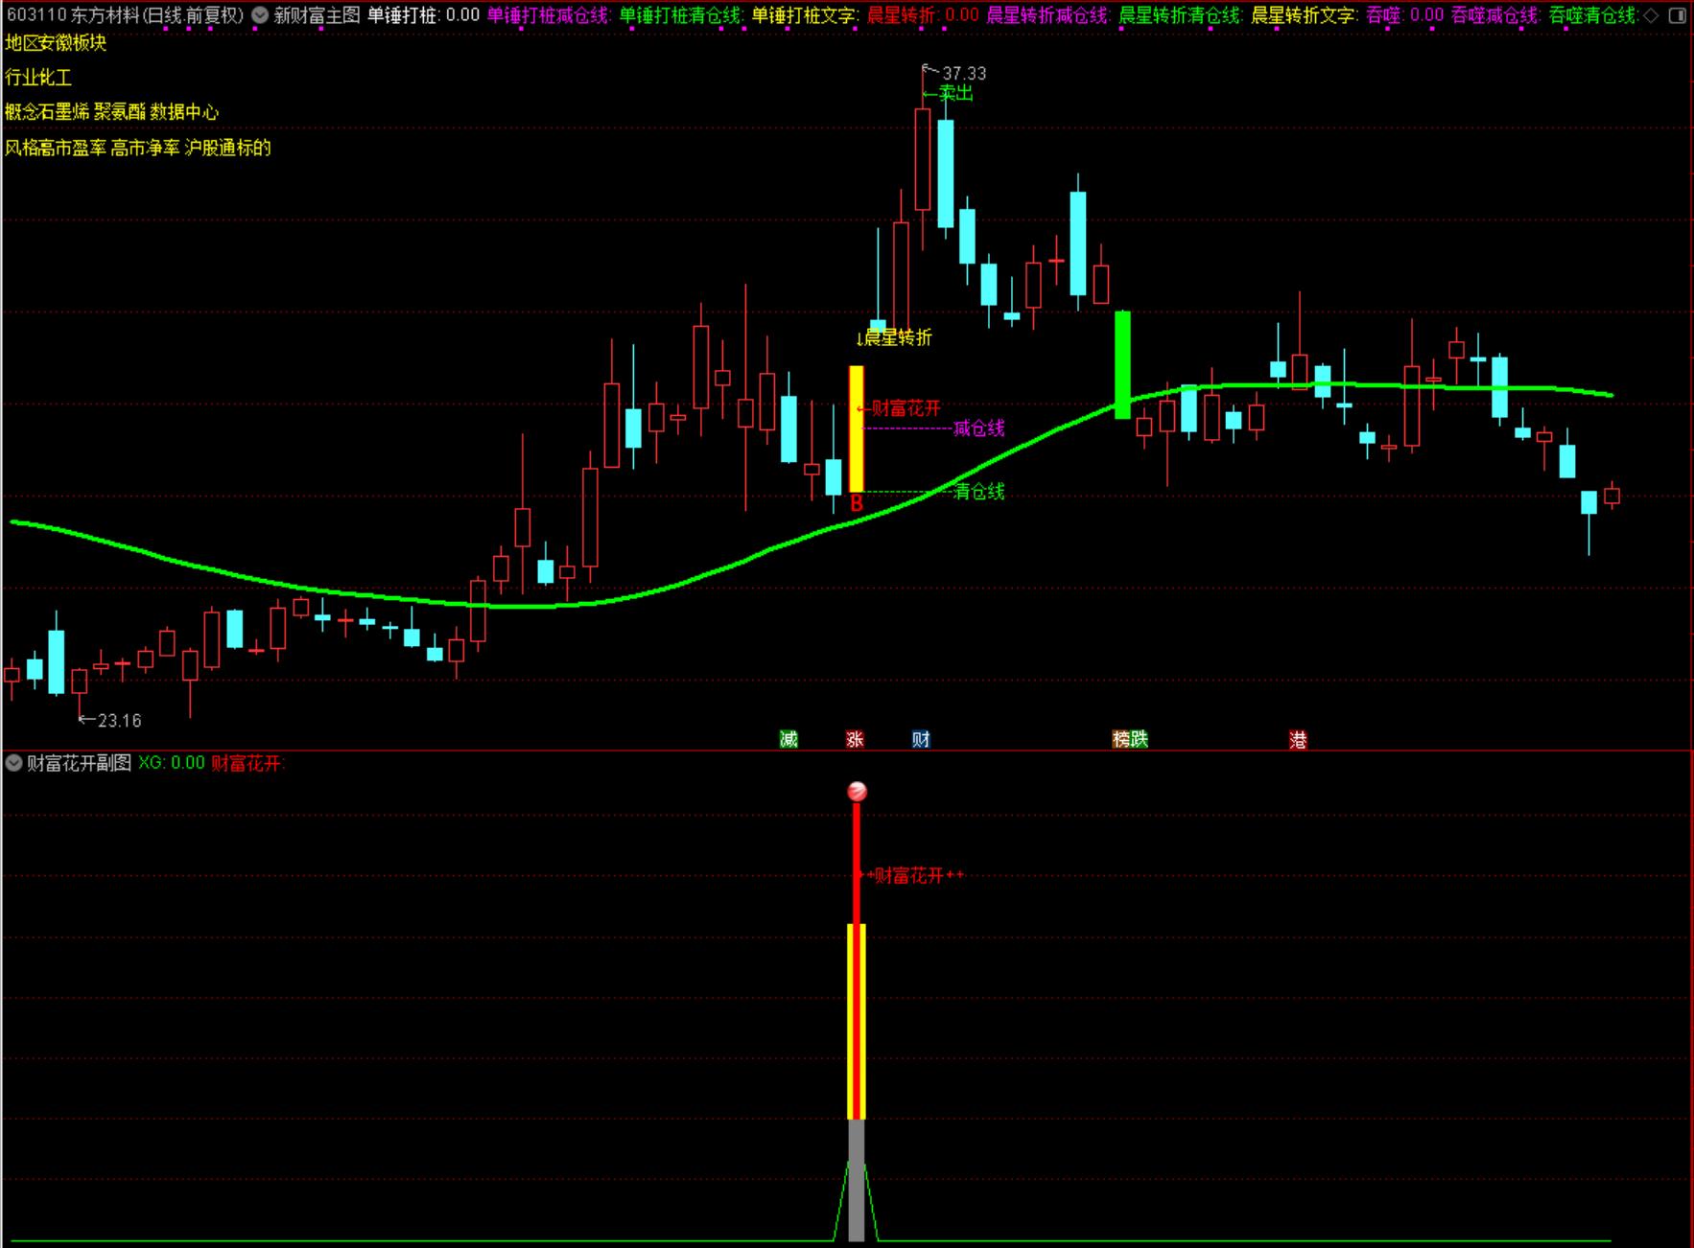This screenshot has height=1248, width=1694.
Task: Click the 概念石墨烯 聚氨酯 数据中心 text
Action: pyautogui.click(x=112, y=112)
